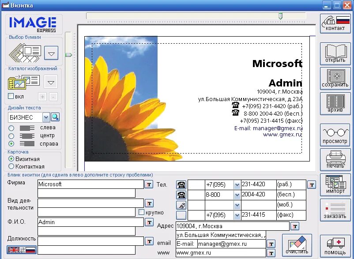Click the Ф.И.О. field containing Admin
Image resolution: width=354 pixels, height=259 pixels.
click(x=90, y=222)
